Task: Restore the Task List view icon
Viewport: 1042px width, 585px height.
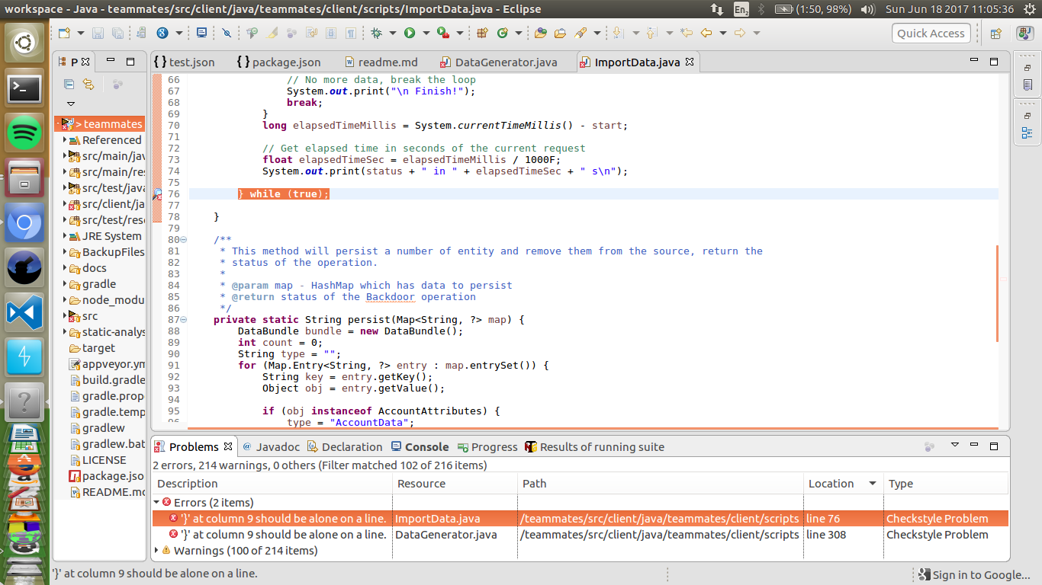Action: click(x=1028, y=85)
